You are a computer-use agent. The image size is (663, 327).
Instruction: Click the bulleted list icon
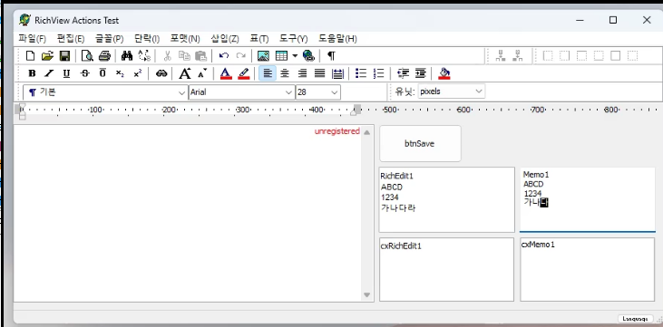click(361, 73)
